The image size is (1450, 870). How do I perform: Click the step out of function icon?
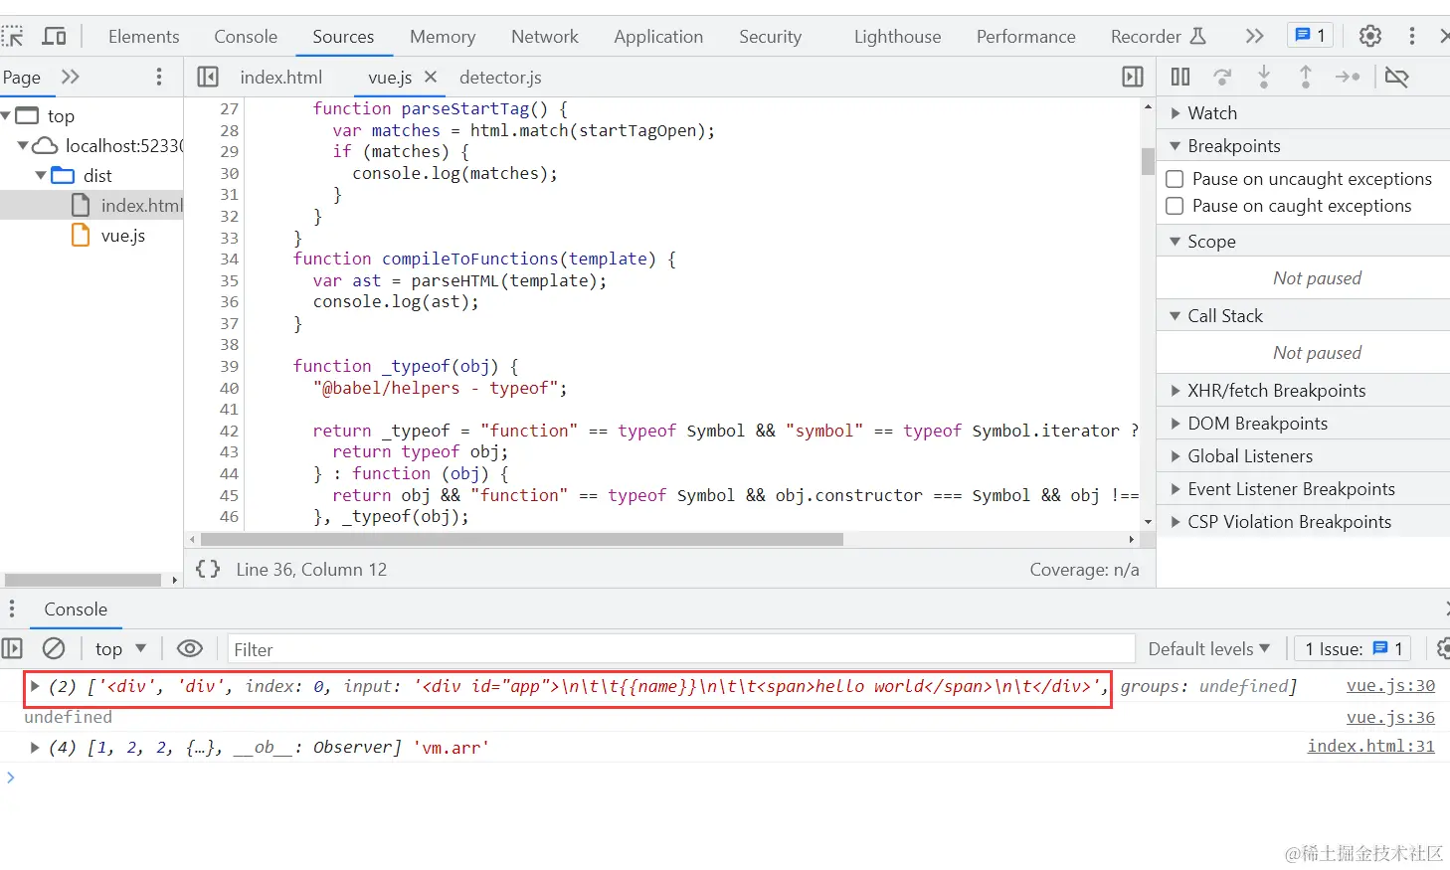click(x=1306, y=77)
